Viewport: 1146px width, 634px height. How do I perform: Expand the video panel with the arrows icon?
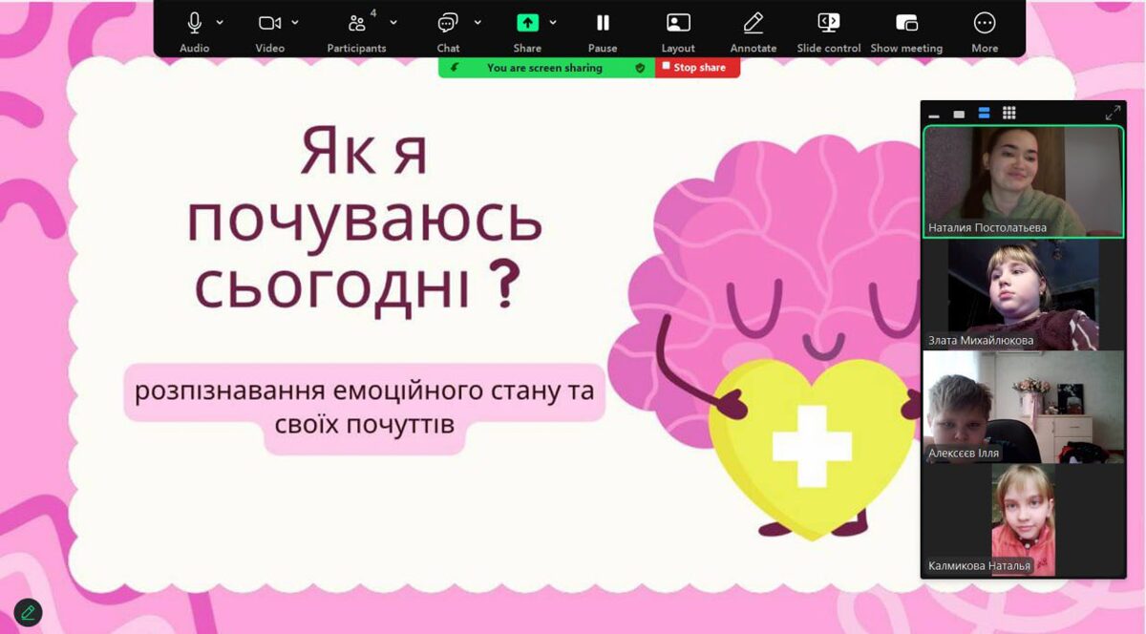point(1113,114)
